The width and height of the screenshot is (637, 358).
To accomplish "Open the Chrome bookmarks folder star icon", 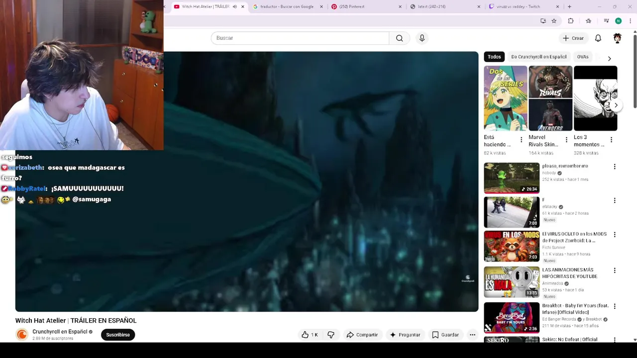I will point(588,21).
